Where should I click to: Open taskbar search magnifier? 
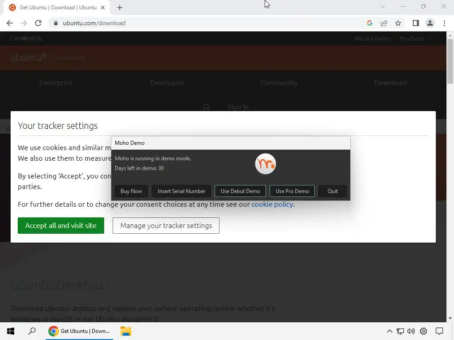click(x=32, y=331)
